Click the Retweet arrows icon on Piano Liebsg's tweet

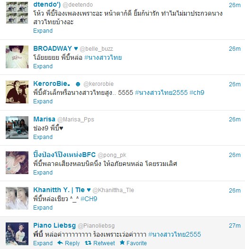pyautogui.click(x=88, y=243)
